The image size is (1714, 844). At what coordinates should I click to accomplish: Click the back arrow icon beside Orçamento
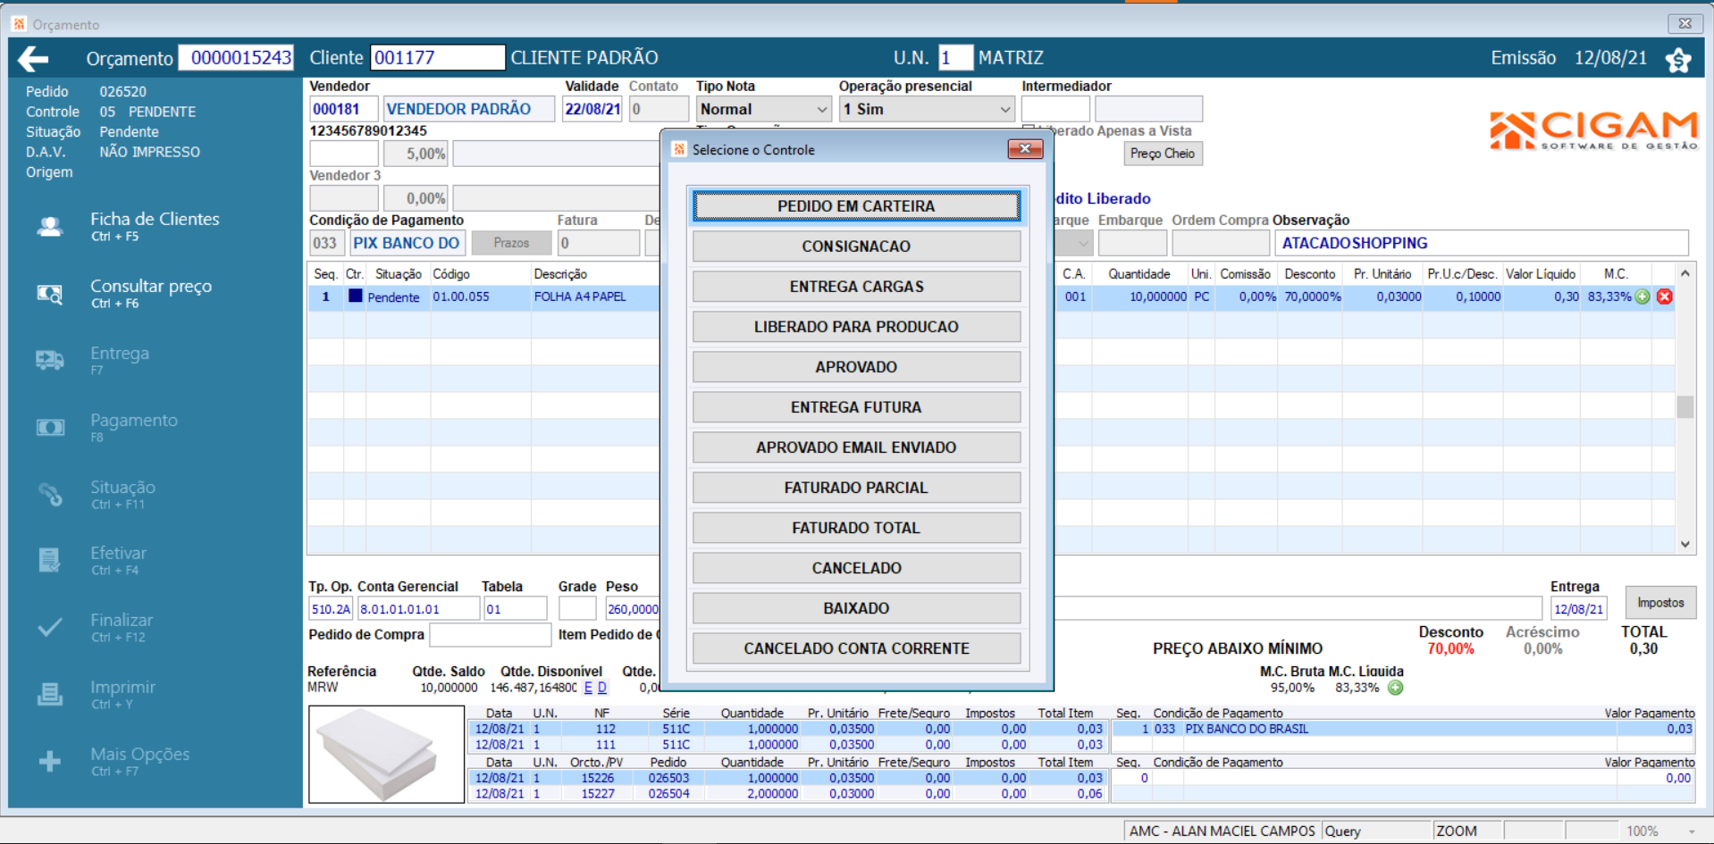point(33,59)
